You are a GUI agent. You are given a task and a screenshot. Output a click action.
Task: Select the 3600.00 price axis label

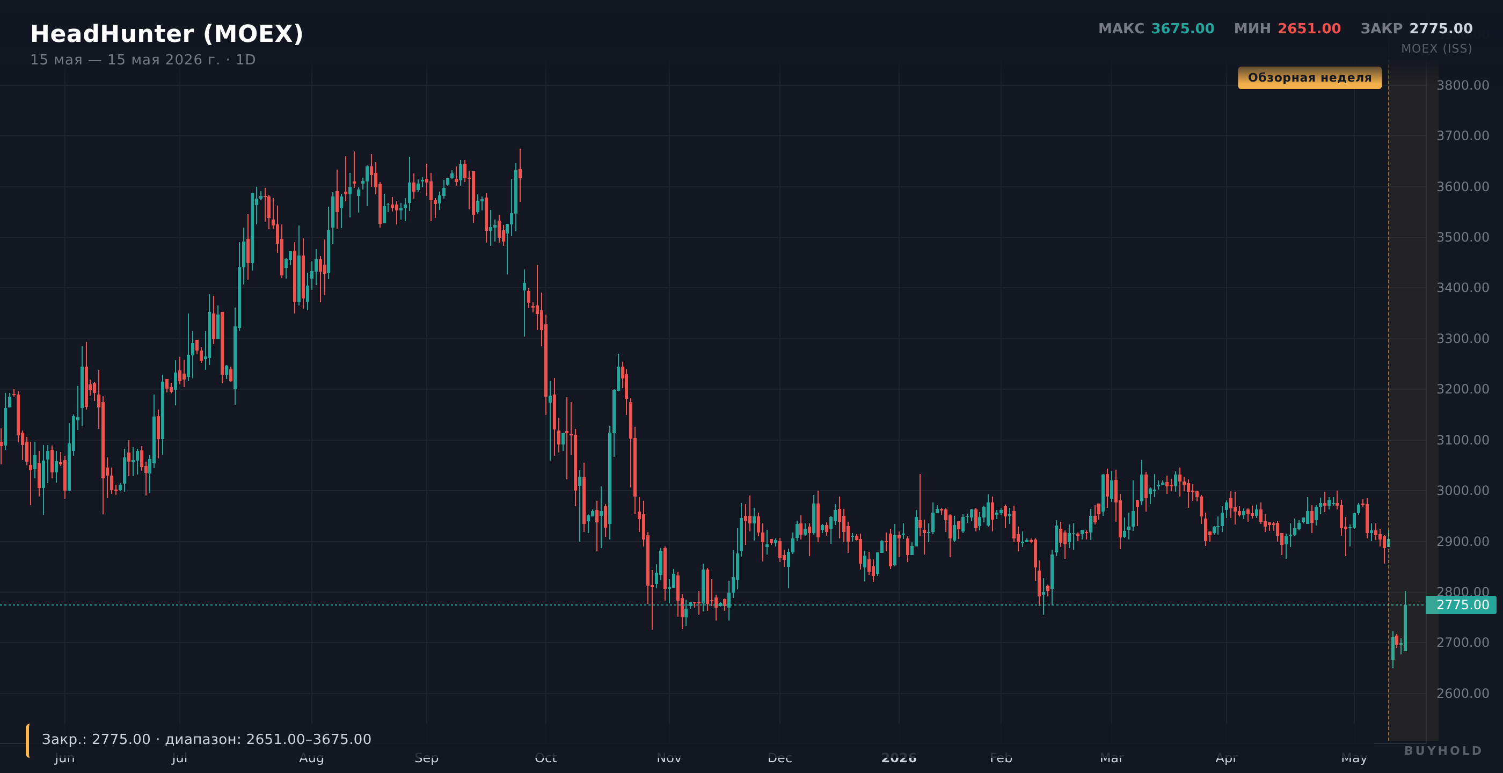click(x=1463, y=187)
